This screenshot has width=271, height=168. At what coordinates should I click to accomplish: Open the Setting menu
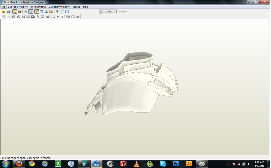click(76, 7)
